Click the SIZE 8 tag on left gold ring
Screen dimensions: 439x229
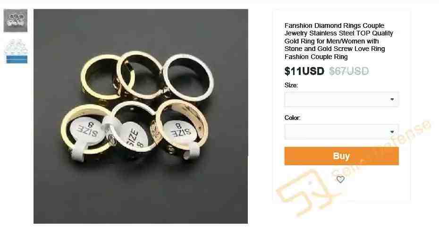coord(87,130)
